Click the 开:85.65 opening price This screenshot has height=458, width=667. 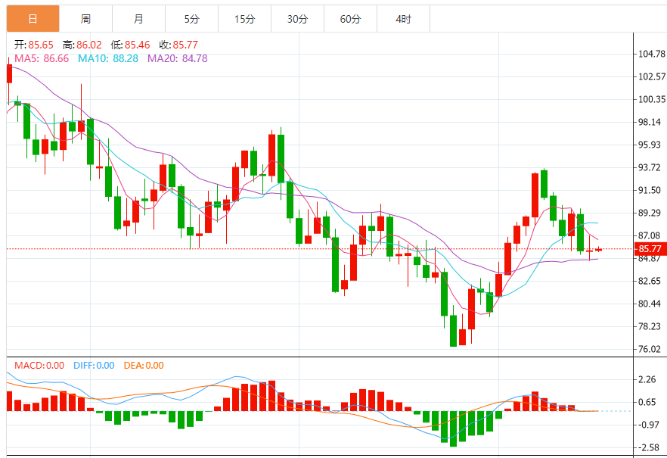(34, 45)
